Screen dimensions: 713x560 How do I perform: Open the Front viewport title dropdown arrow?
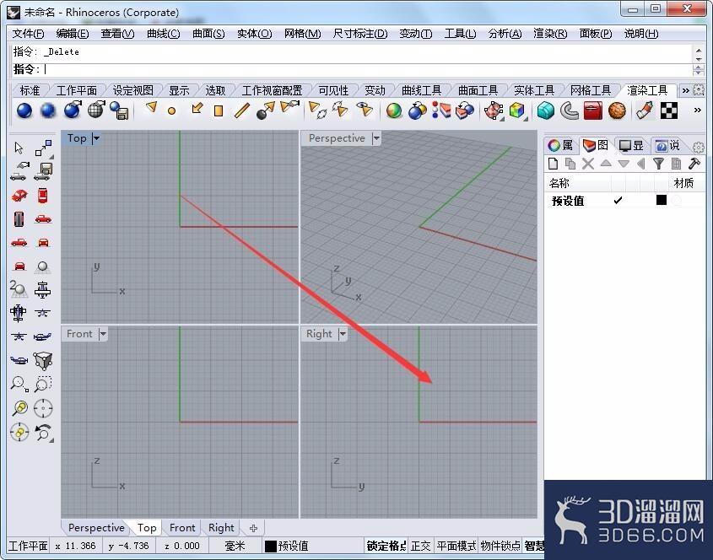pyautogui.click(x=103, y=334)
